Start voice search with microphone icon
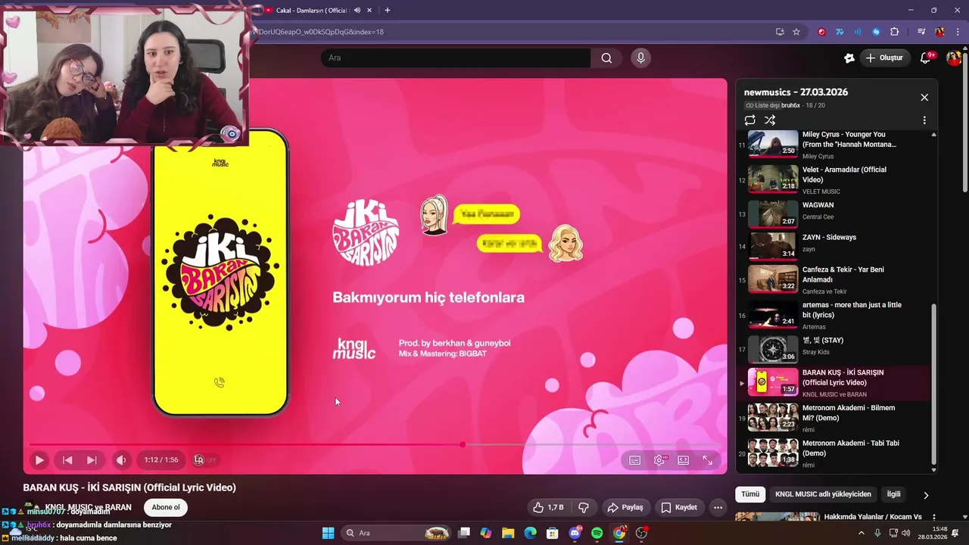969x545 pixels. tap(640, 58)
